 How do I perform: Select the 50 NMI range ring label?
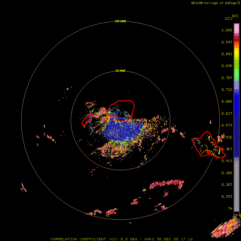(x=120, y=71)
